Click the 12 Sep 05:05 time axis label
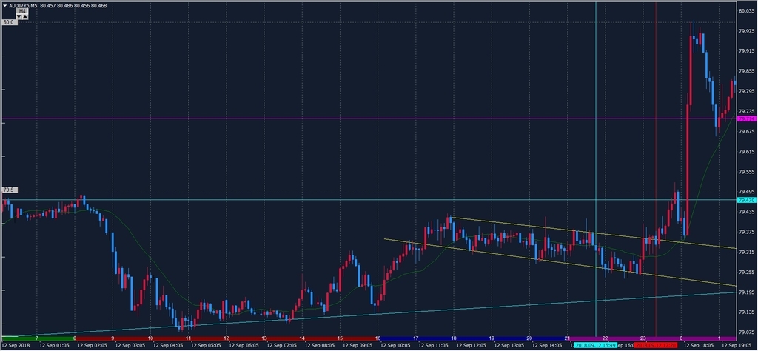Image resolution: width=758 pixels, height=351 pixels. (x=207, y=346)
